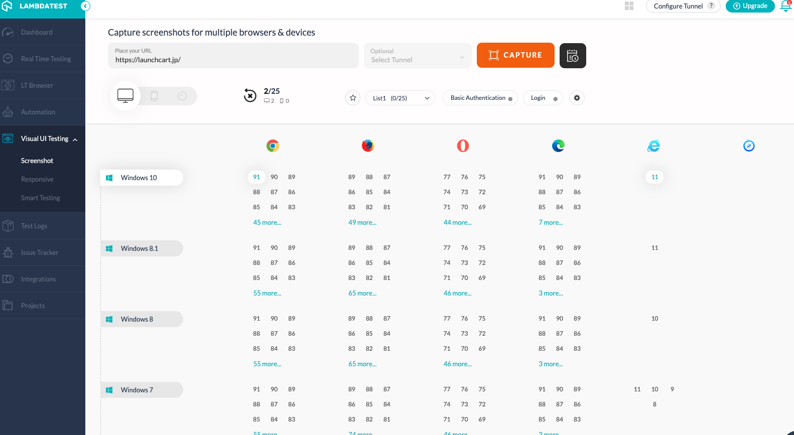The image size is (794, 435).
Task: Select the Responsive submenu item
Action: pos(37,179)
